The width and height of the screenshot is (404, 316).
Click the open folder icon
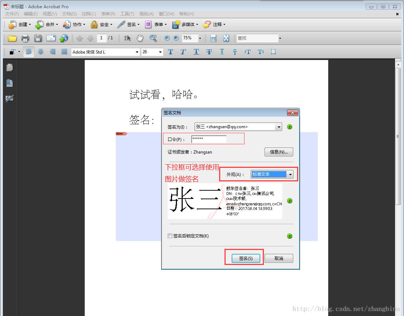click(x=12, y=38)
